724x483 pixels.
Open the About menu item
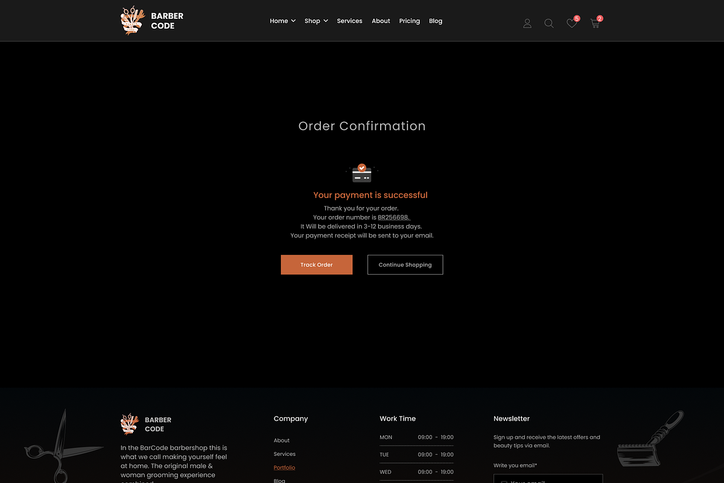click(381, 21)
